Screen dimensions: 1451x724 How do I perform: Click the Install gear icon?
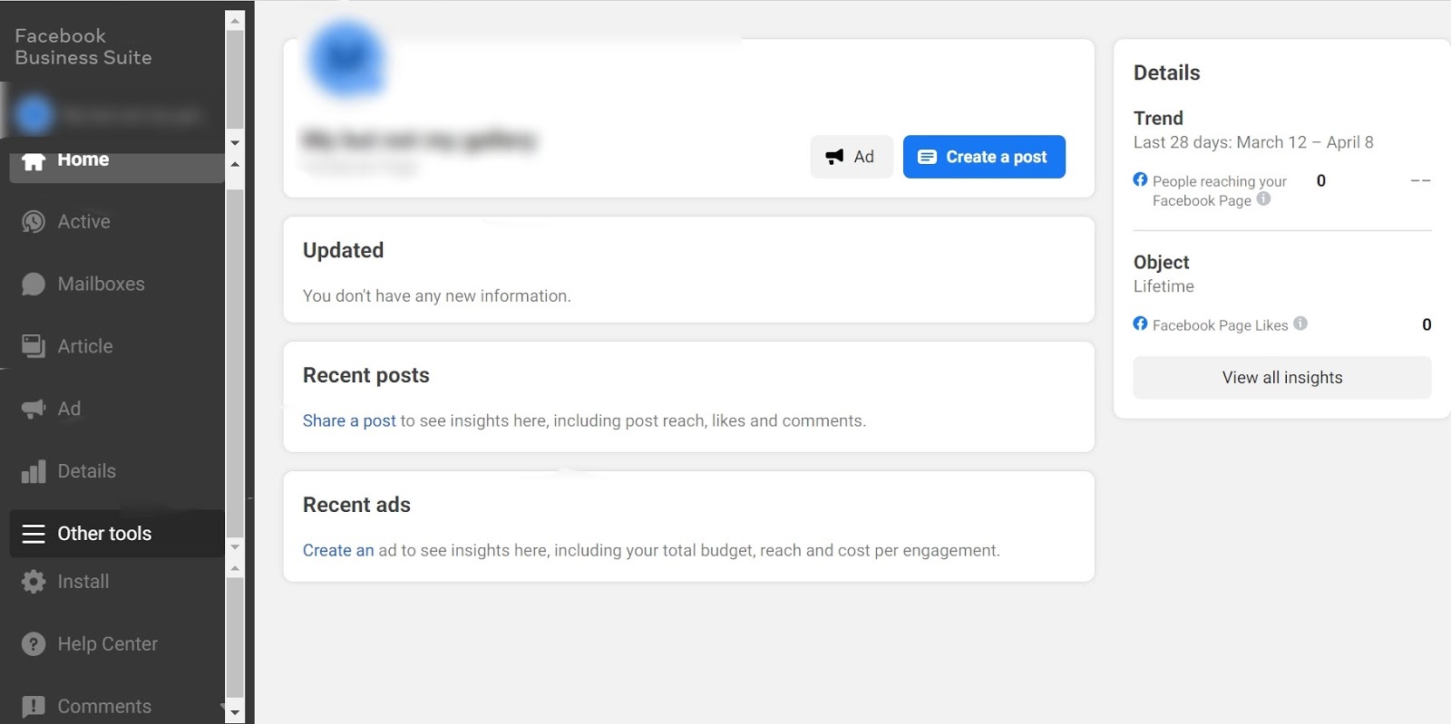[x=34, y=582]
